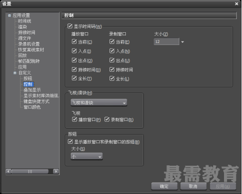Select 控制 under 自定义
Image resolution: width=242 pixels, height=194 pixels.
[28, 84]
